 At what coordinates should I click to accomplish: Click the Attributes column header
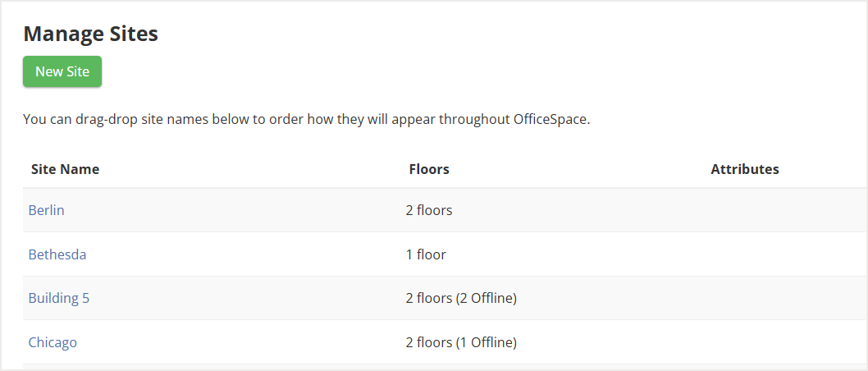coord(745,169)
